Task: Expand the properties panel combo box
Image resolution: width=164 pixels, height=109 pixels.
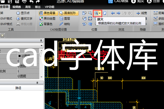Action: (42, 45)
